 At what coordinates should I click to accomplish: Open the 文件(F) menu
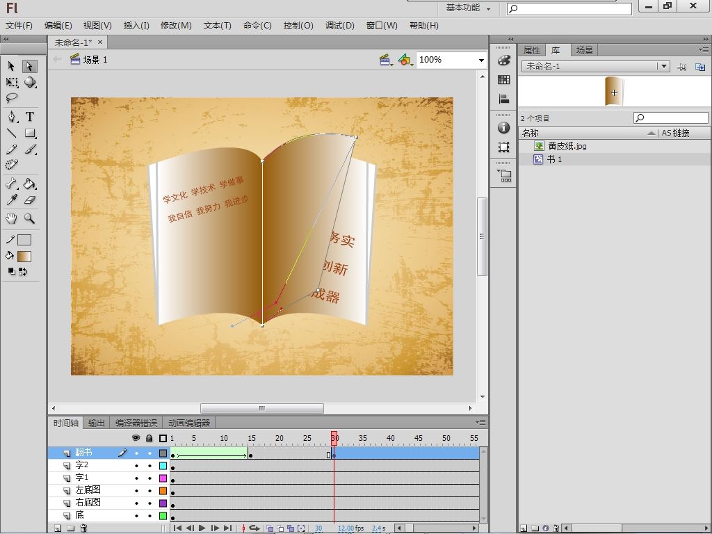coord(19,26)
